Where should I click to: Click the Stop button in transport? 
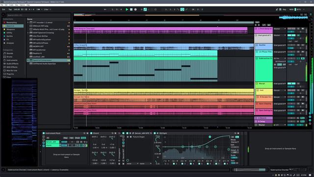point(131,9)
